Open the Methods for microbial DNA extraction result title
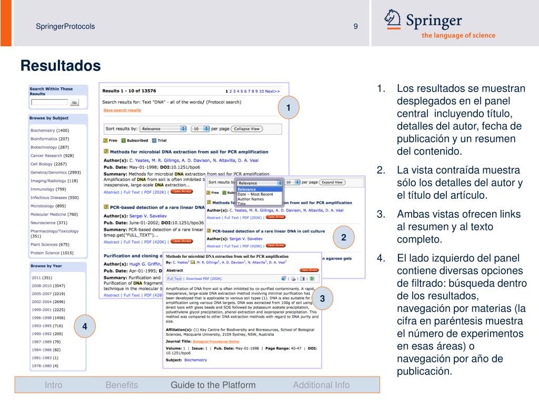The height and width of the screenshot is (404, 539). (x=189, y=151)
